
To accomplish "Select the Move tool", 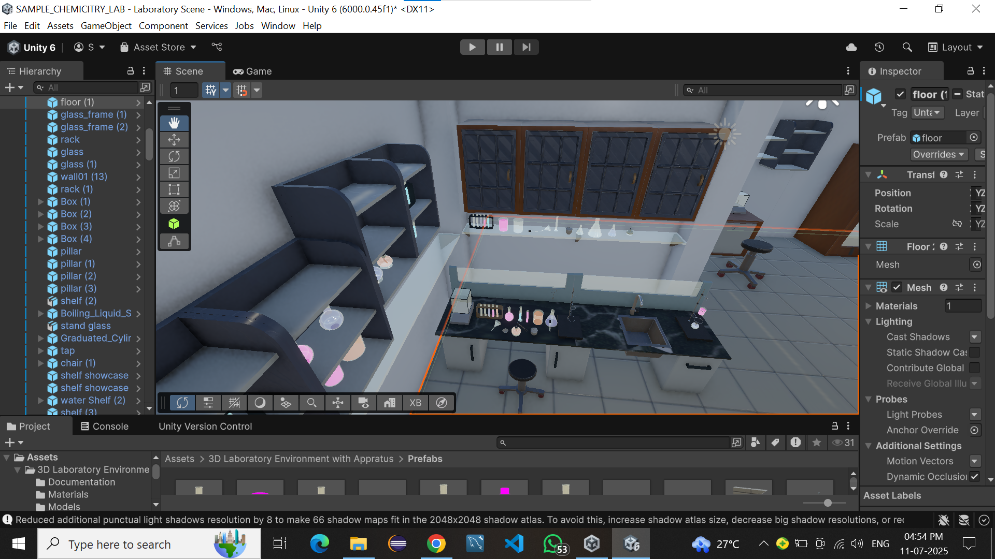I will point(174,140).
